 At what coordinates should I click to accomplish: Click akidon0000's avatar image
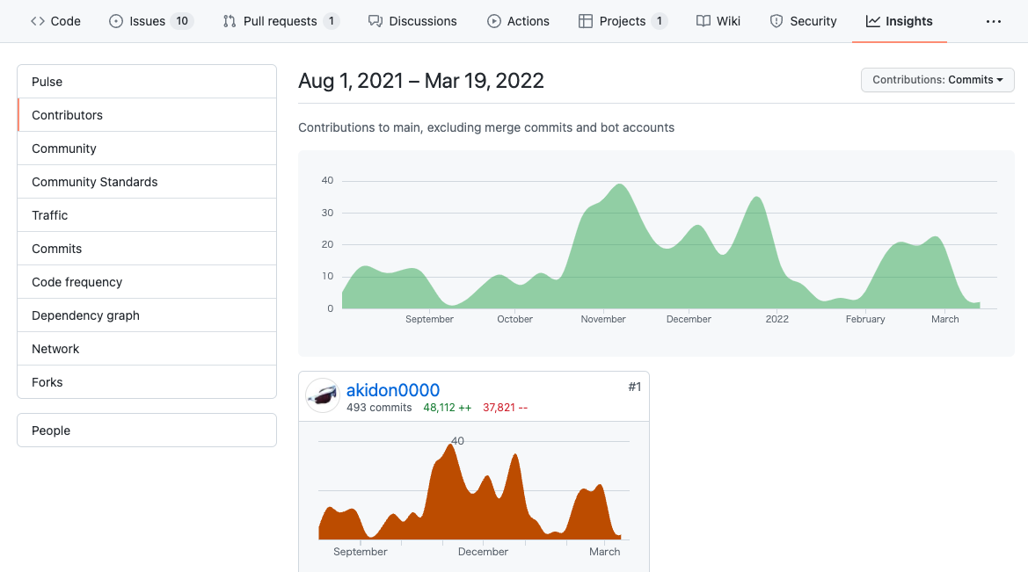point(323,395)
